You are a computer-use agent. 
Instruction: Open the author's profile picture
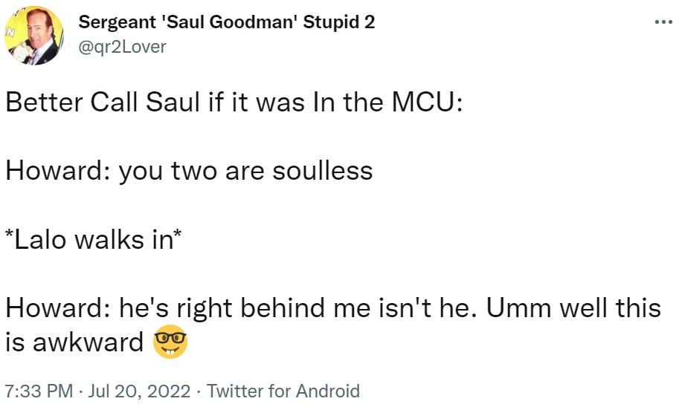pos(33,35)
